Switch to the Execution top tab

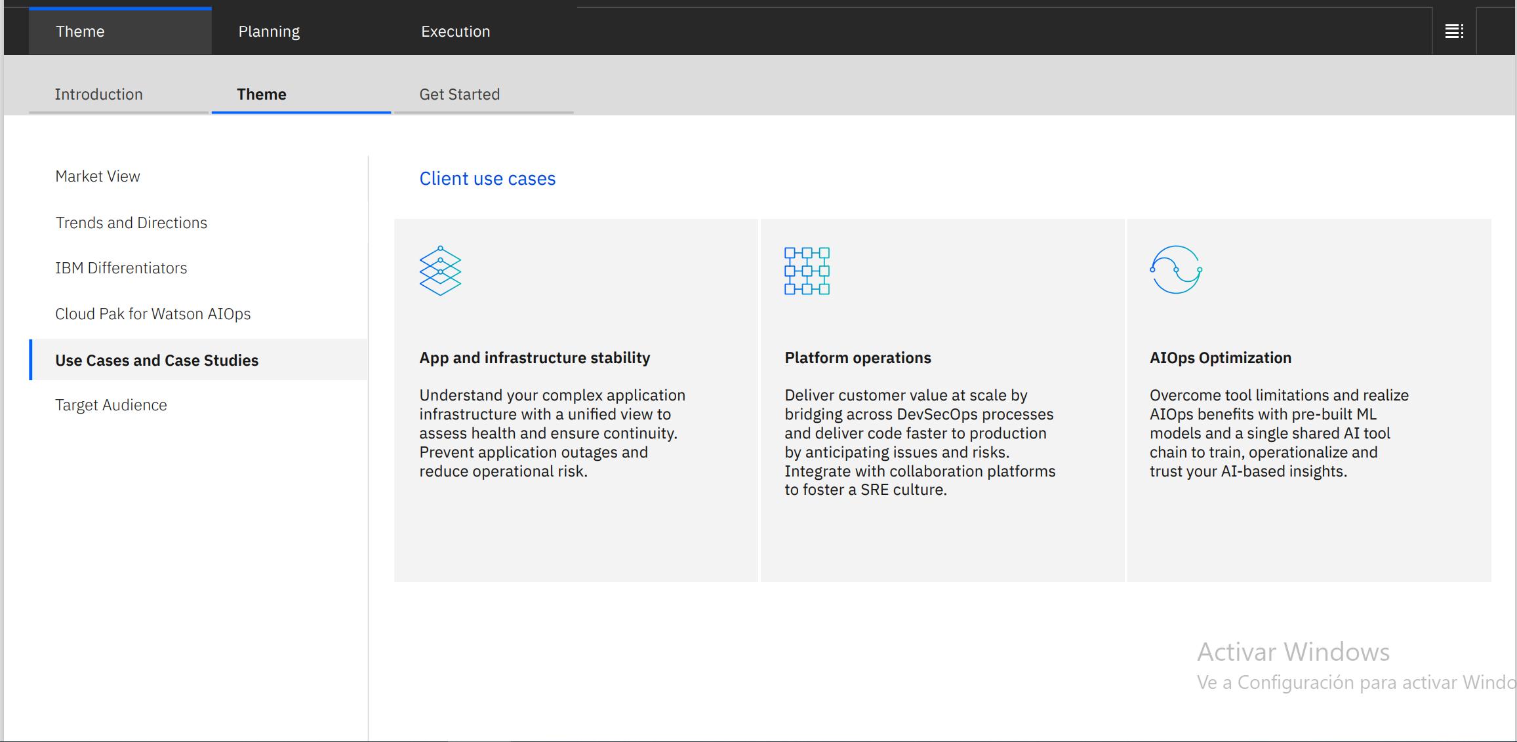455,31
